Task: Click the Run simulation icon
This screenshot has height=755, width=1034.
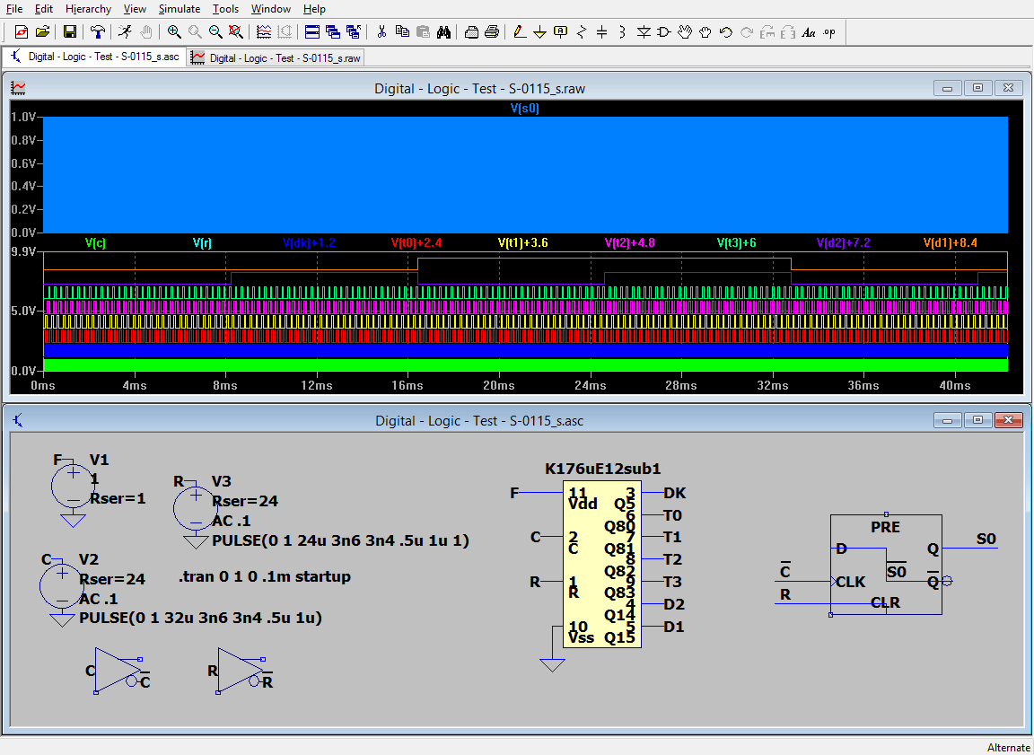Action: (x=125, y=32)
